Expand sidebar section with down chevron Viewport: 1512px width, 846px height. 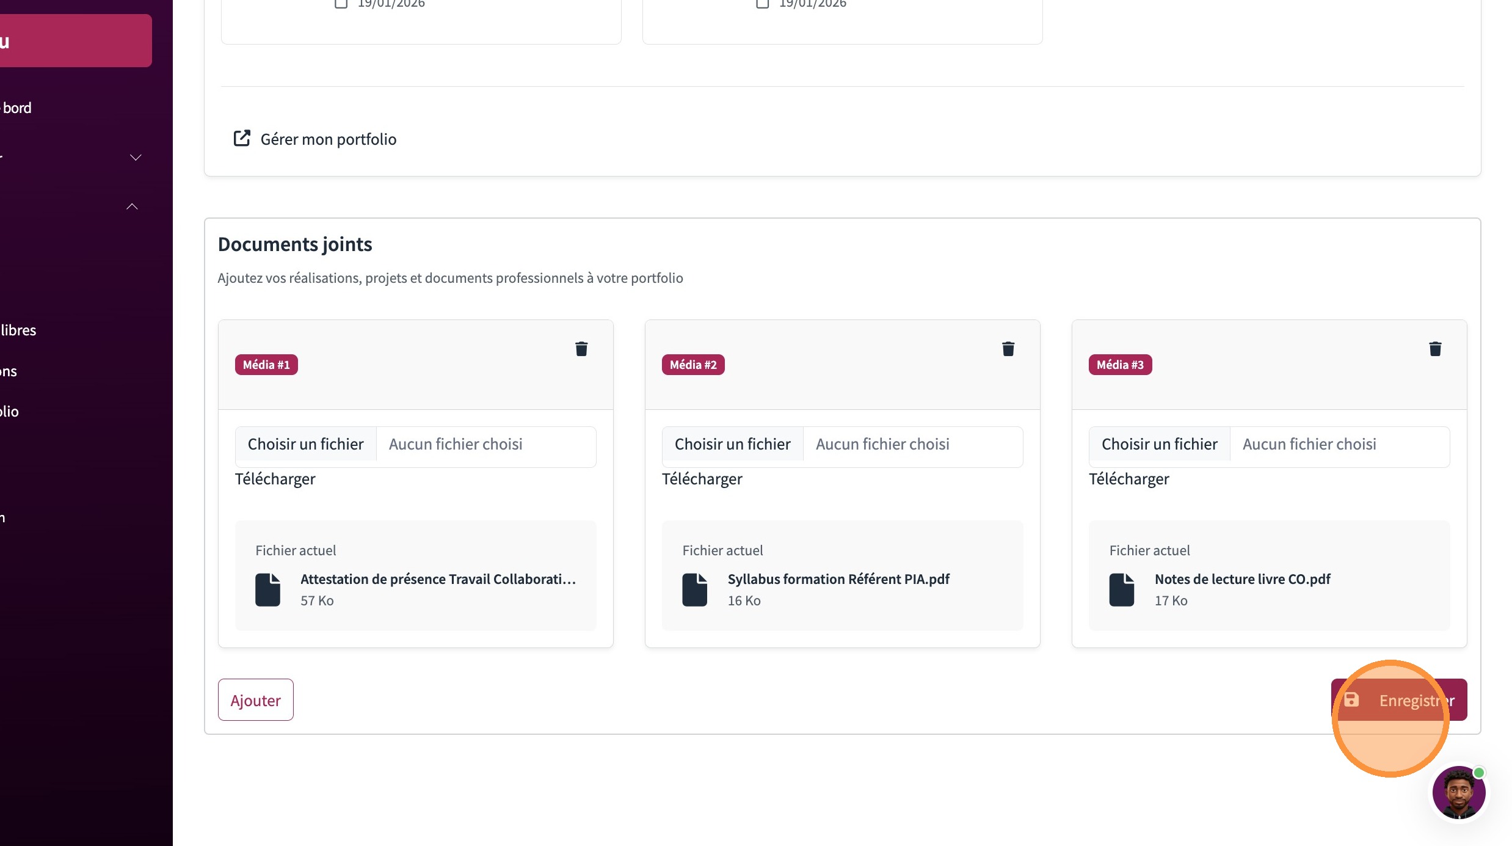click(x=136, y=158)
